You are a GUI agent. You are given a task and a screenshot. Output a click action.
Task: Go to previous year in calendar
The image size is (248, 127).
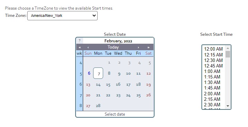point(80,47)
